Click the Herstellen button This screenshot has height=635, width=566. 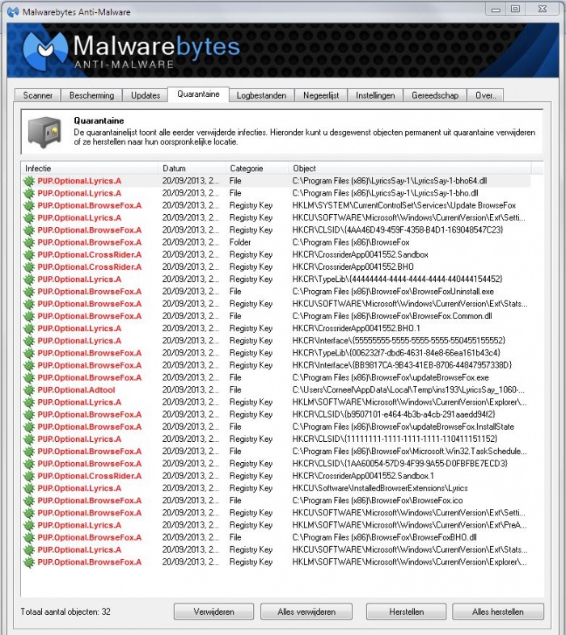click(406, 612)
